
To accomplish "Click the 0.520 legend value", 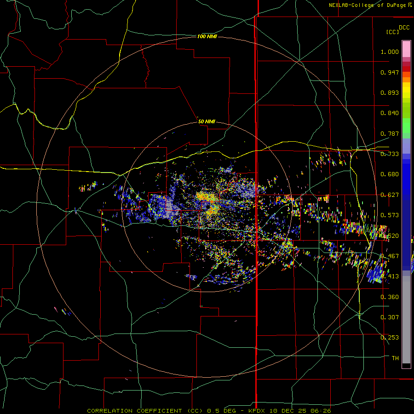I will (x=390, y=236).
